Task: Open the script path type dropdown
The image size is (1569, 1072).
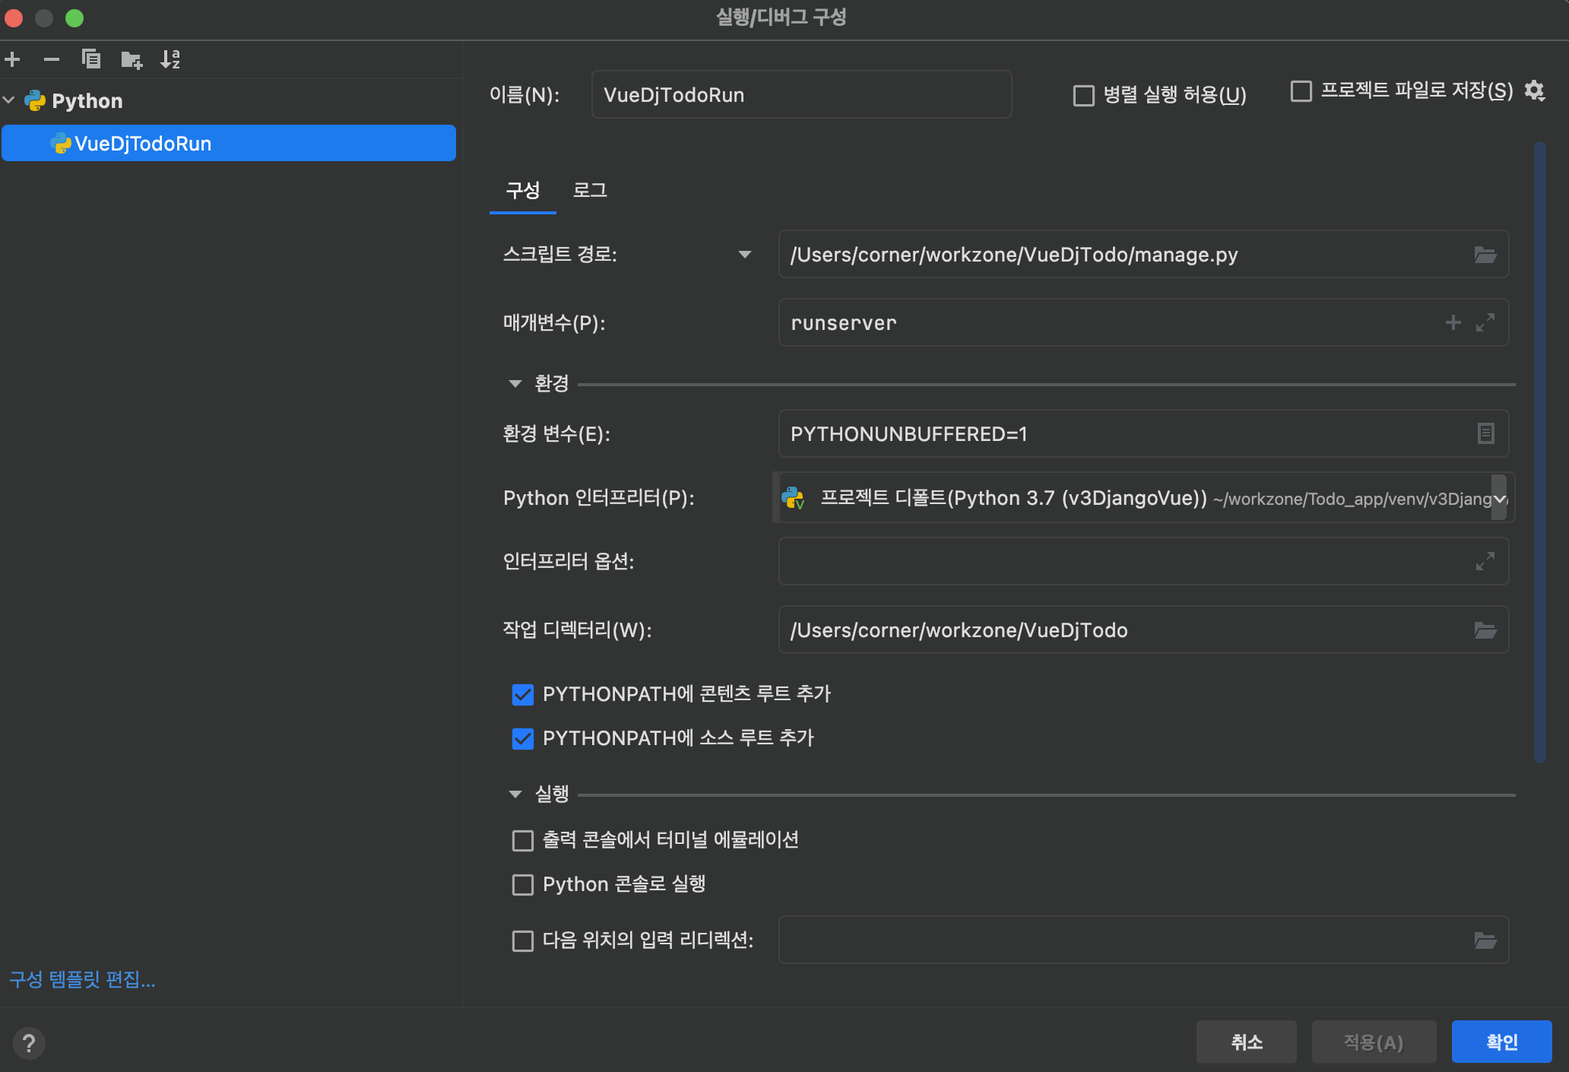Action: click(x=744, y=255)
